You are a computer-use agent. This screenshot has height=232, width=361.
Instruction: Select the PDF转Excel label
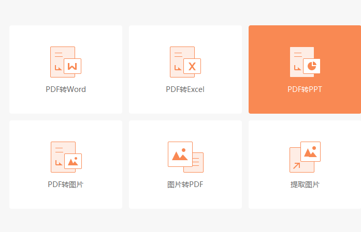click(x=185, y=89)
